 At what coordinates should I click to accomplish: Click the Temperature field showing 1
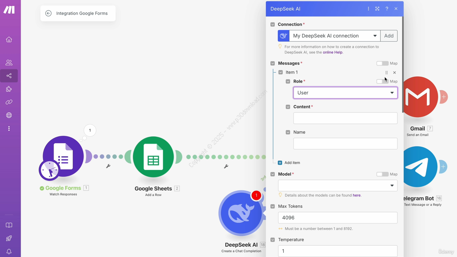[338, 251]
